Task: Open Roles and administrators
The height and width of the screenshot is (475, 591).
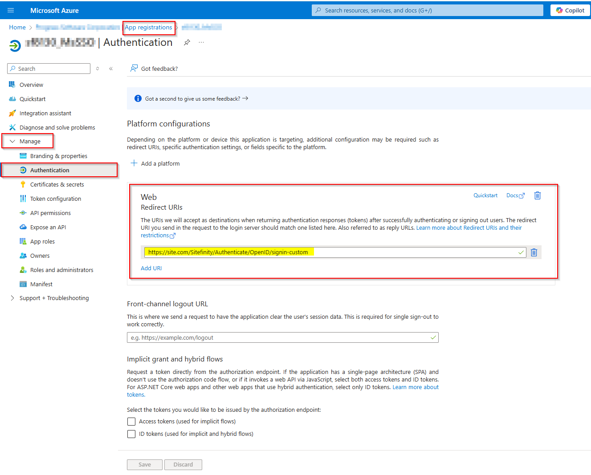Action: click(62, 270)
